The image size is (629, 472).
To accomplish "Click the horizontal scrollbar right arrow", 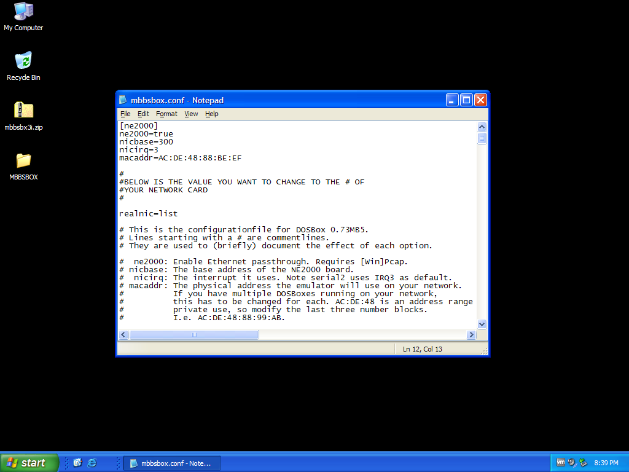I will pyautogui.click(x=471, y=335).
